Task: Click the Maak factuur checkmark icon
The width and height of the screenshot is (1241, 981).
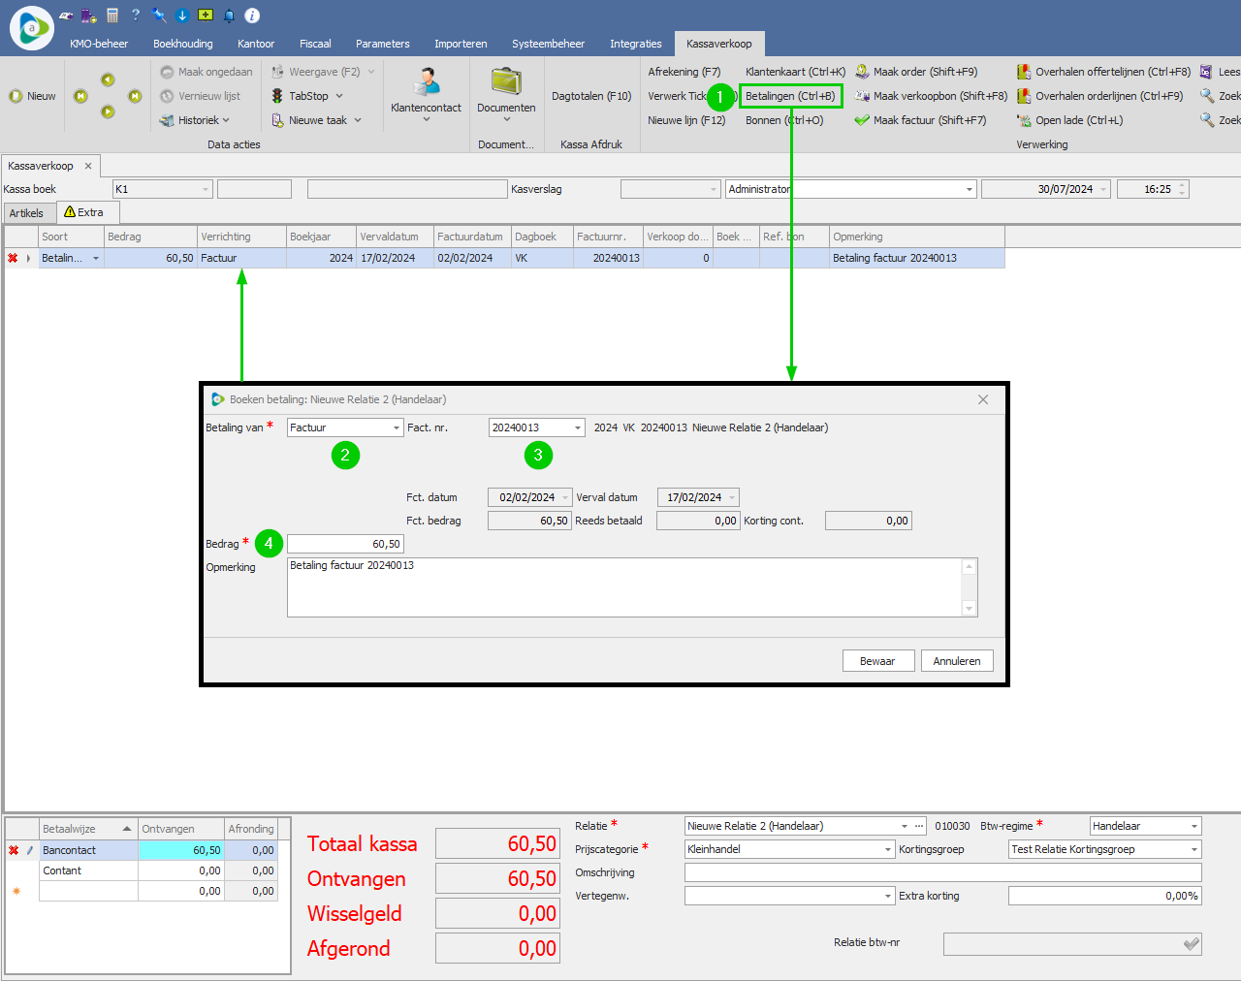Action: pos(862,120)
